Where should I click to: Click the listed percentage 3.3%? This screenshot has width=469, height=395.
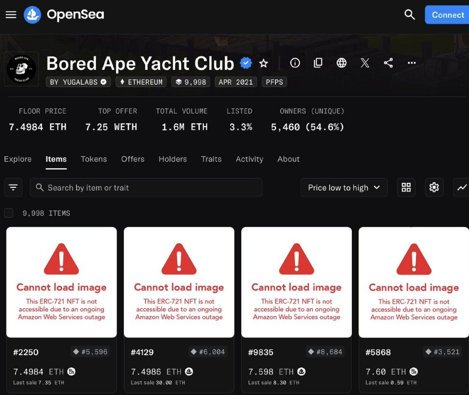(241, 127)
